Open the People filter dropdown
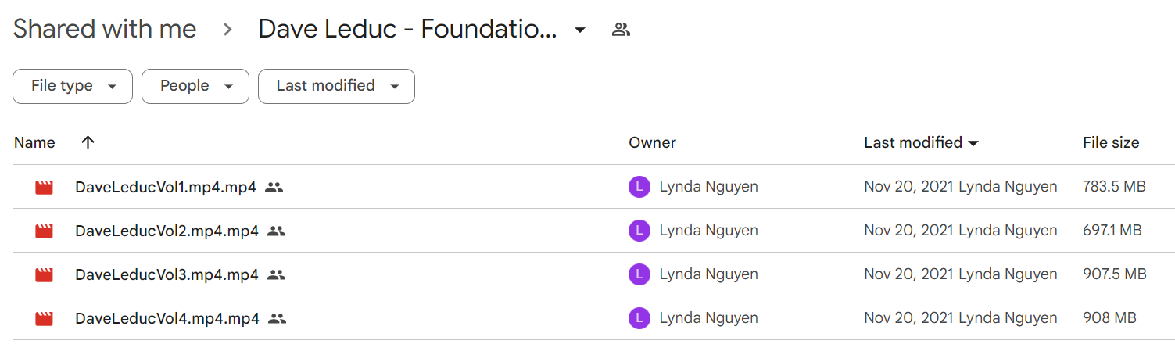 [195, 86]
